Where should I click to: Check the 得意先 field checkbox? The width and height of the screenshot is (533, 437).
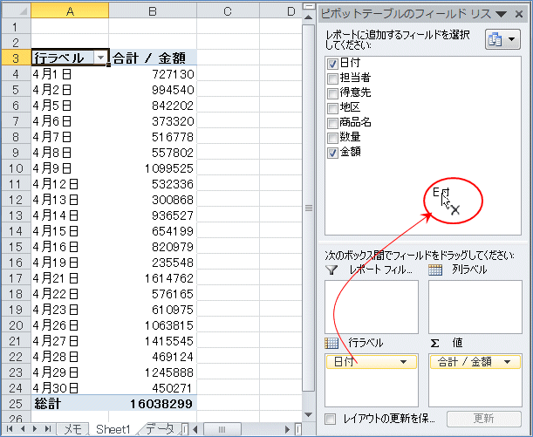[x=332, y=93]
